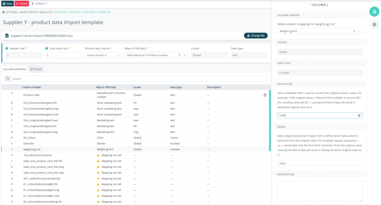Click warning icon on 183_Abrasionresistance row

tap(98, 155)
